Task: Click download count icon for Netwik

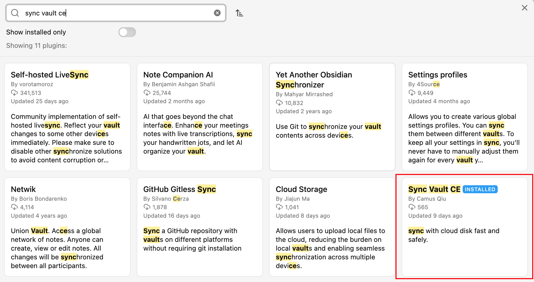Action: click(x=14, y=207)
